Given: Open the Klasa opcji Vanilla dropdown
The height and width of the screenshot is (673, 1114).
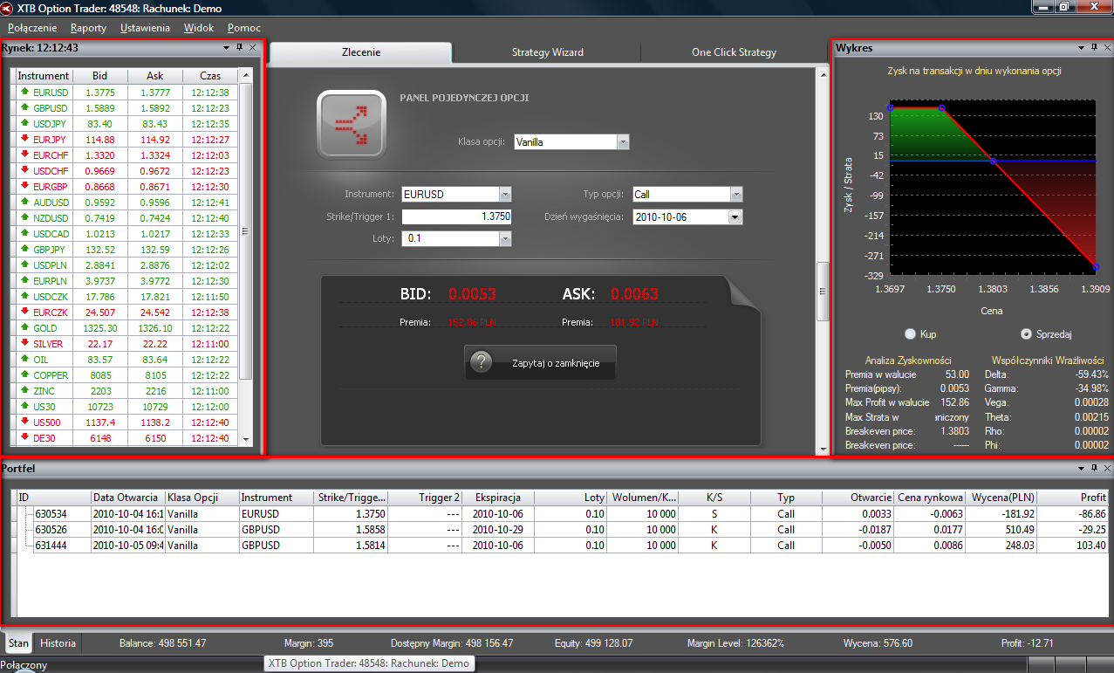Looking at the screenshot, I should point(622,141).
